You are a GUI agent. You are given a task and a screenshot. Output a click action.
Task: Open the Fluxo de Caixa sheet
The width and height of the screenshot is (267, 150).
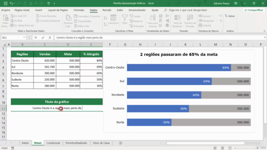click(x=101, y=143)
